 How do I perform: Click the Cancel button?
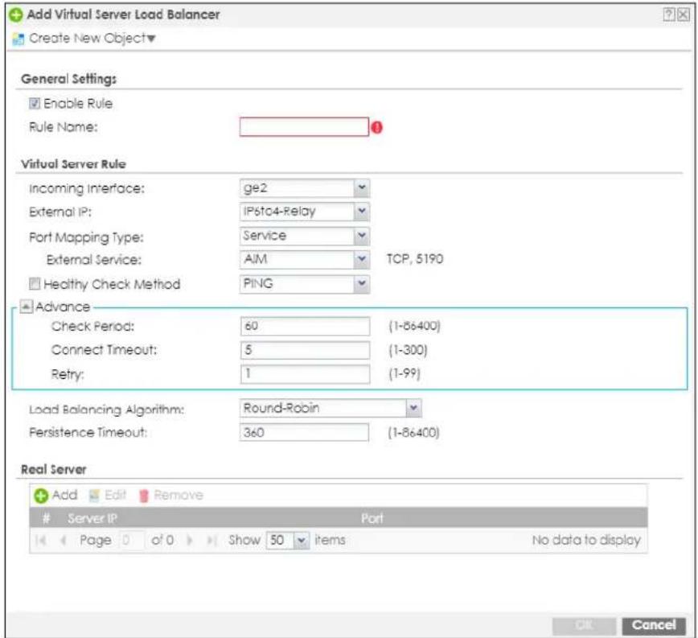654,625
